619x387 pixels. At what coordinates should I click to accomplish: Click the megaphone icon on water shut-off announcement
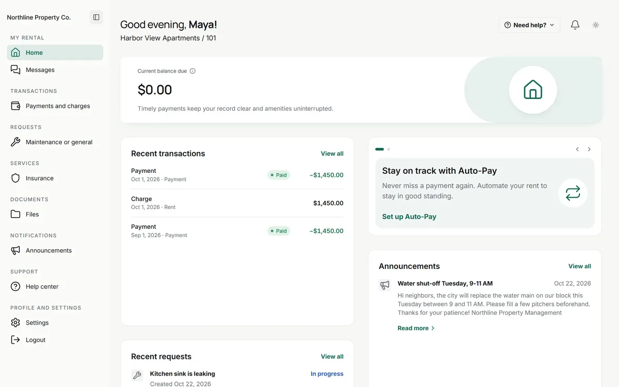point(385,285)
